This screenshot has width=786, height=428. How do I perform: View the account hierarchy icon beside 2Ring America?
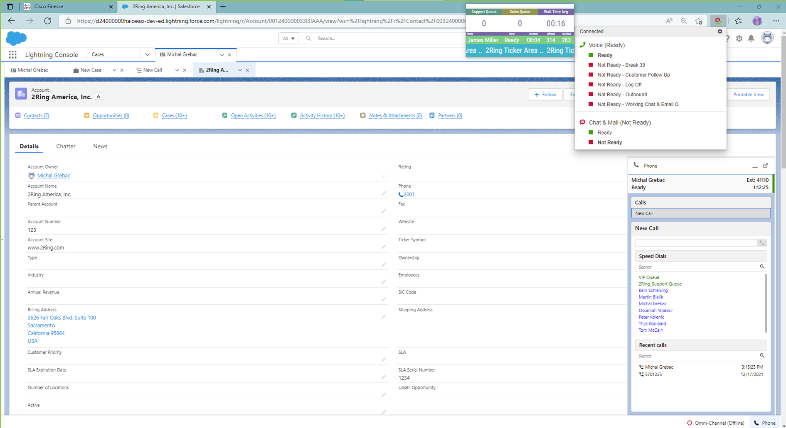pos(99,96)
